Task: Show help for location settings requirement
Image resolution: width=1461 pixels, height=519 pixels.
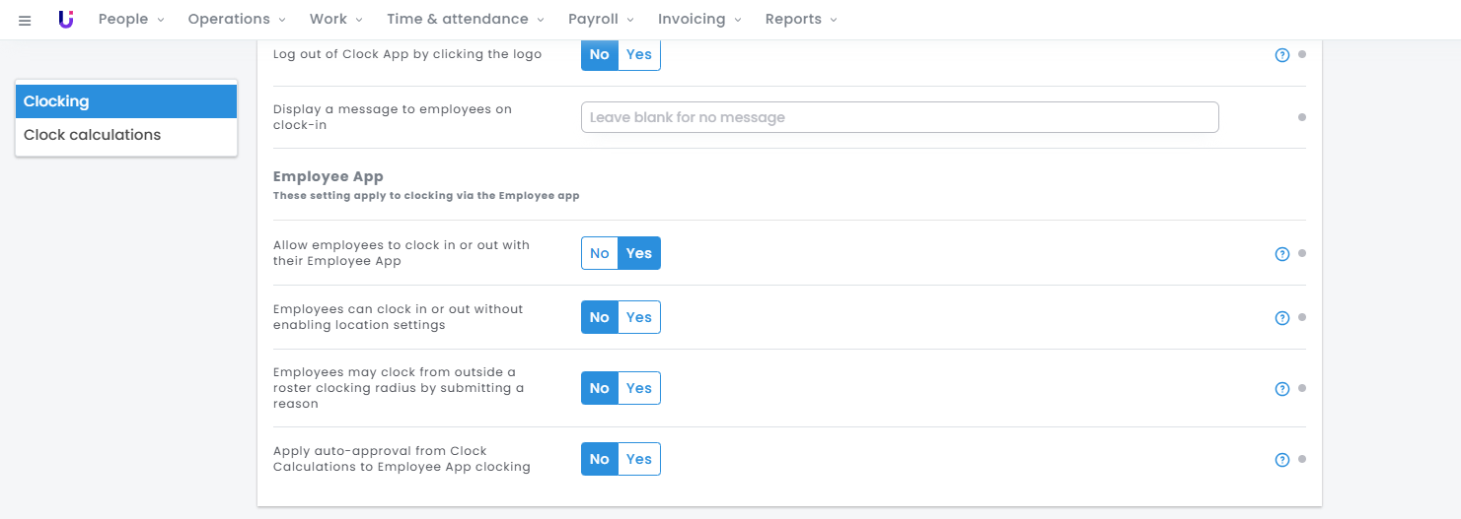Action: click(x=1281, y=318)
